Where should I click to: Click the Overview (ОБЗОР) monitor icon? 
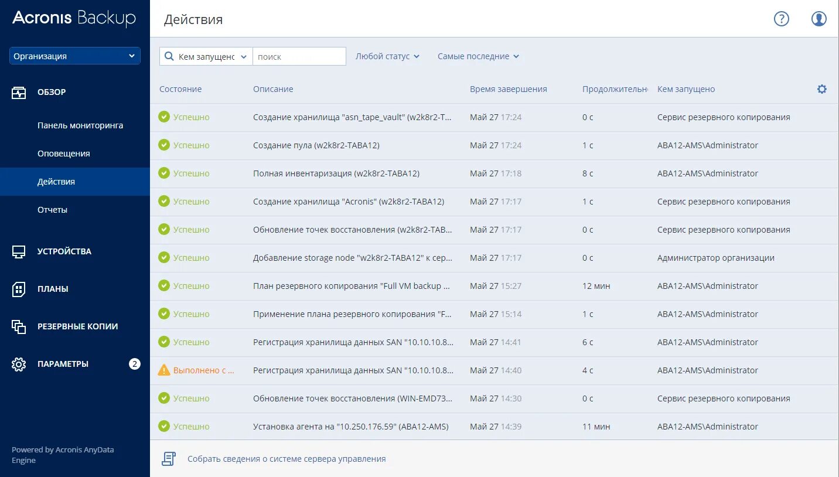click(x=19, y=92)
